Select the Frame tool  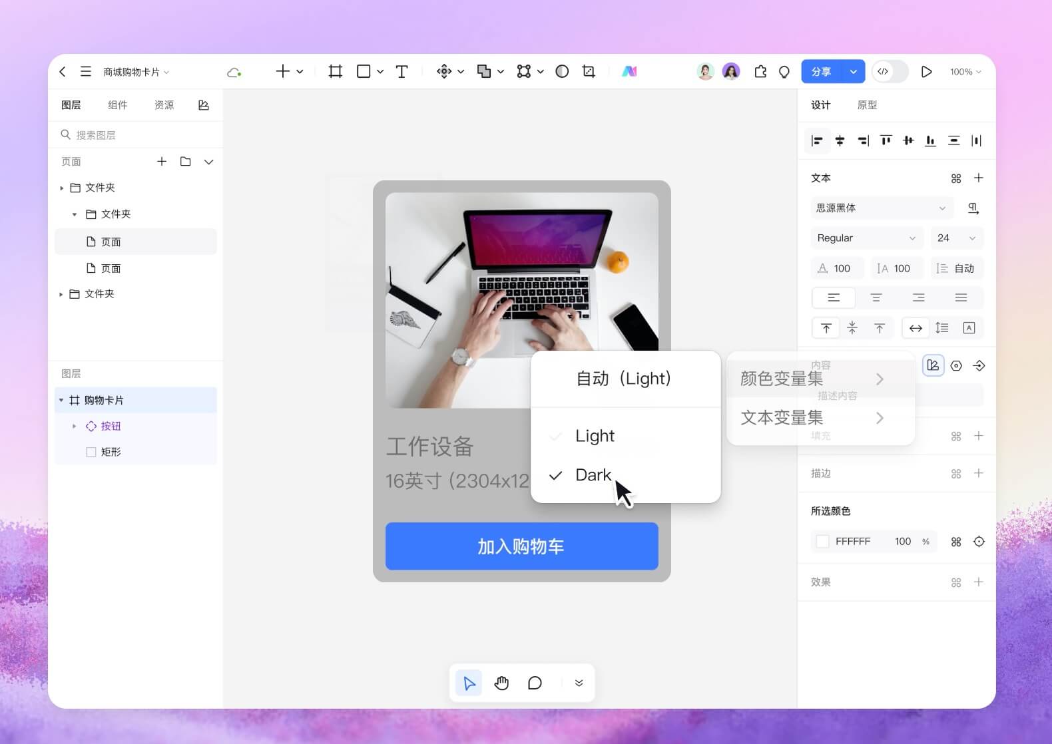click(336, 71)
